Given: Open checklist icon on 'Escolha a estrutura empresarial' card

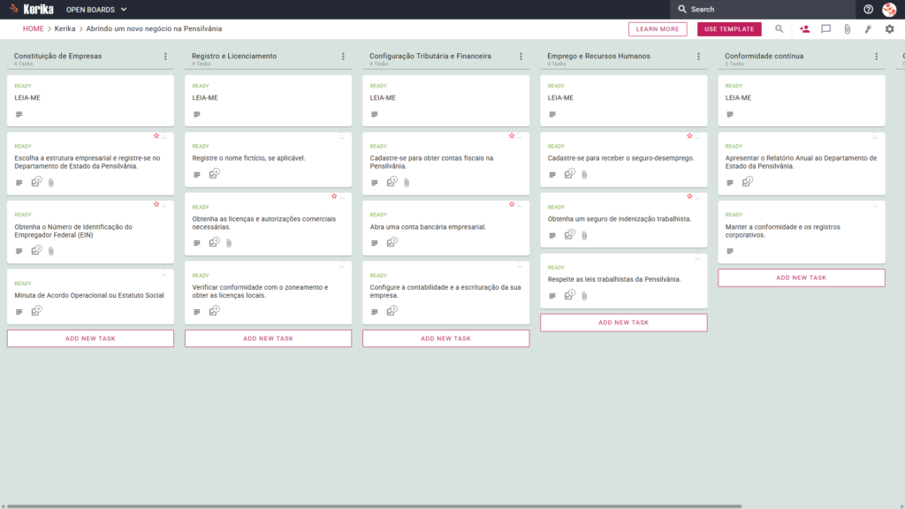Looking at the screenshot, I should tap(36, 182).
